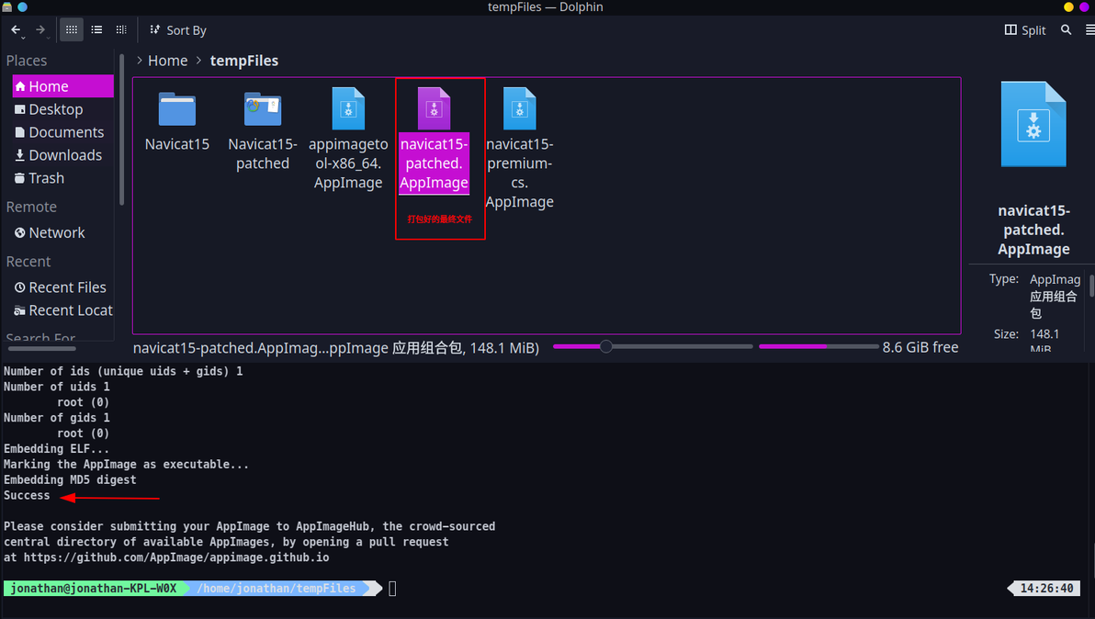Switch to Icons view mode

pyautogui.click(x=72, y=30)
